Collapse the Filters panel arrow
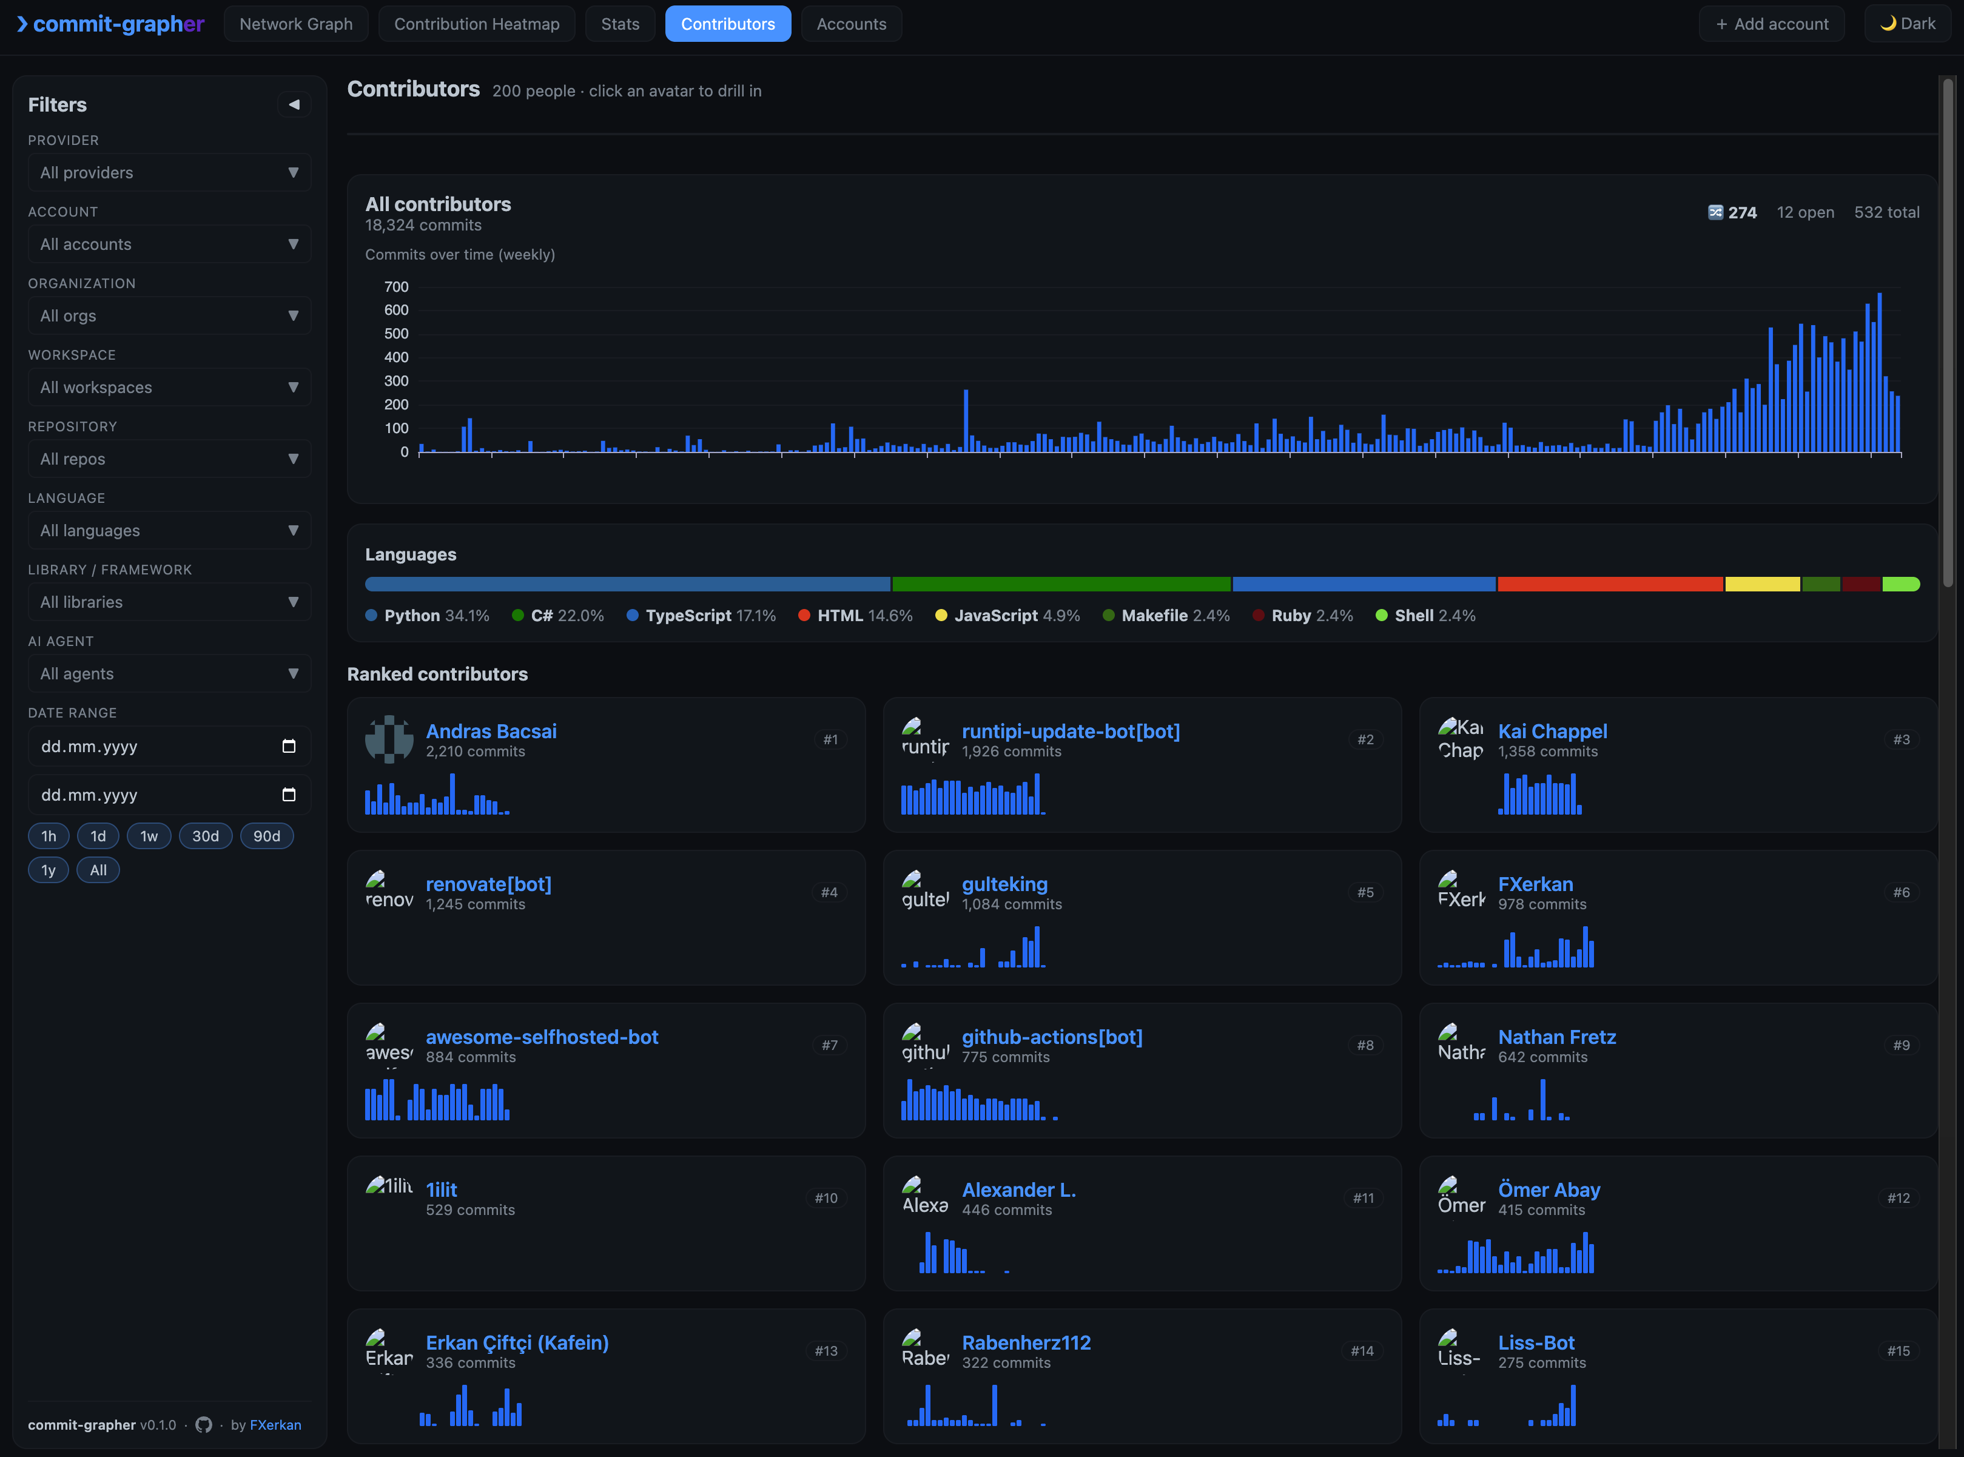The height and width of the screenshot is (1457, 1964). (x=294, y=104)
